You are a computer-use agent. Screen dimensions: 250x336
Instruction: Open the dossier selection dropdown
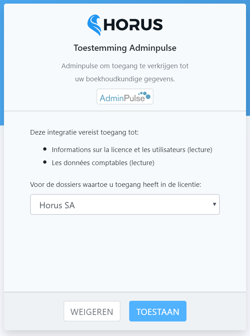click(125, 204)
